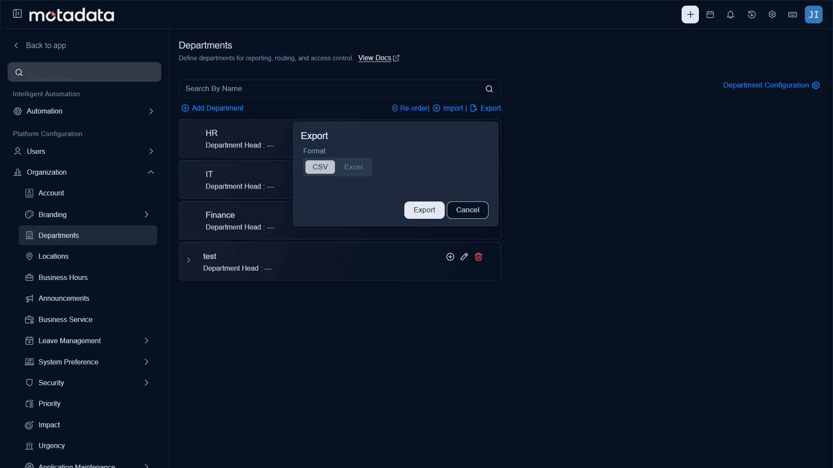
Task: Expand the Users menu chevron
Action: tap(151, 151)
